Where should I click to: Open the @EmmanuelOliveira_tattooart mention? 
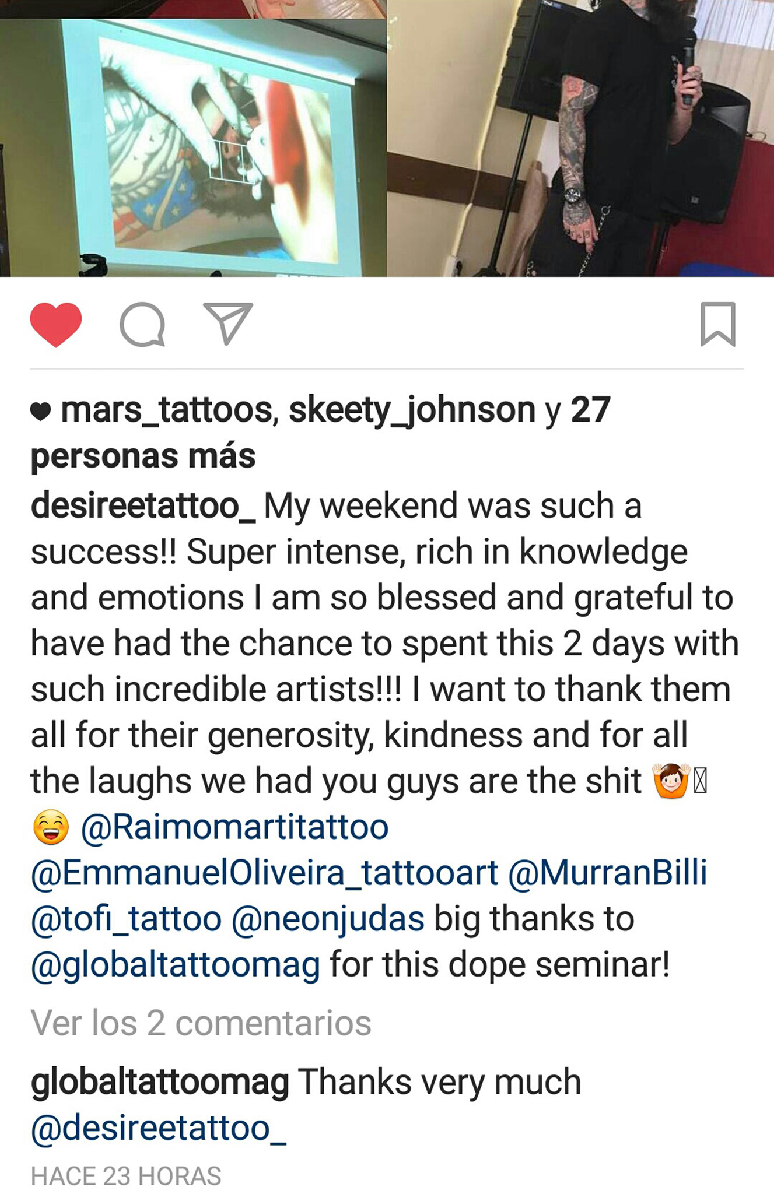click(x=265, y=873)
